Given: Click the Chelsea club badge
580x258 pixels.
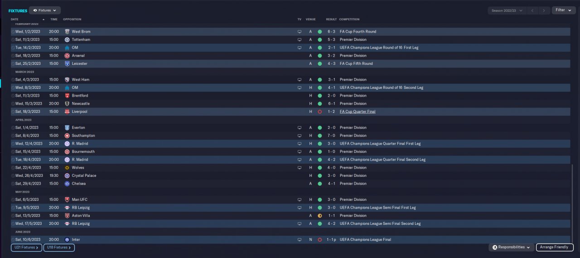Looking at the screenshot, I should coord(67,184).
